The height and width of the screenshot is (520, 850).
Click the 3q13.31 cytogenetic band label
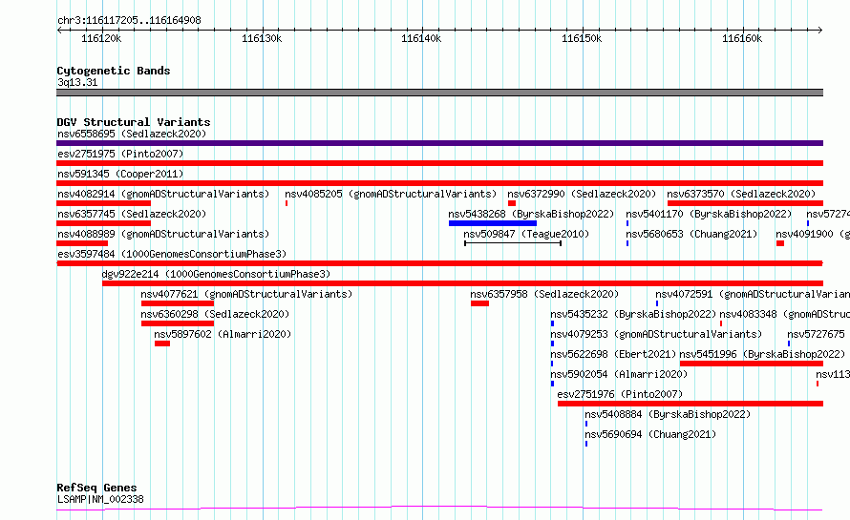click(x=77, y=82)
